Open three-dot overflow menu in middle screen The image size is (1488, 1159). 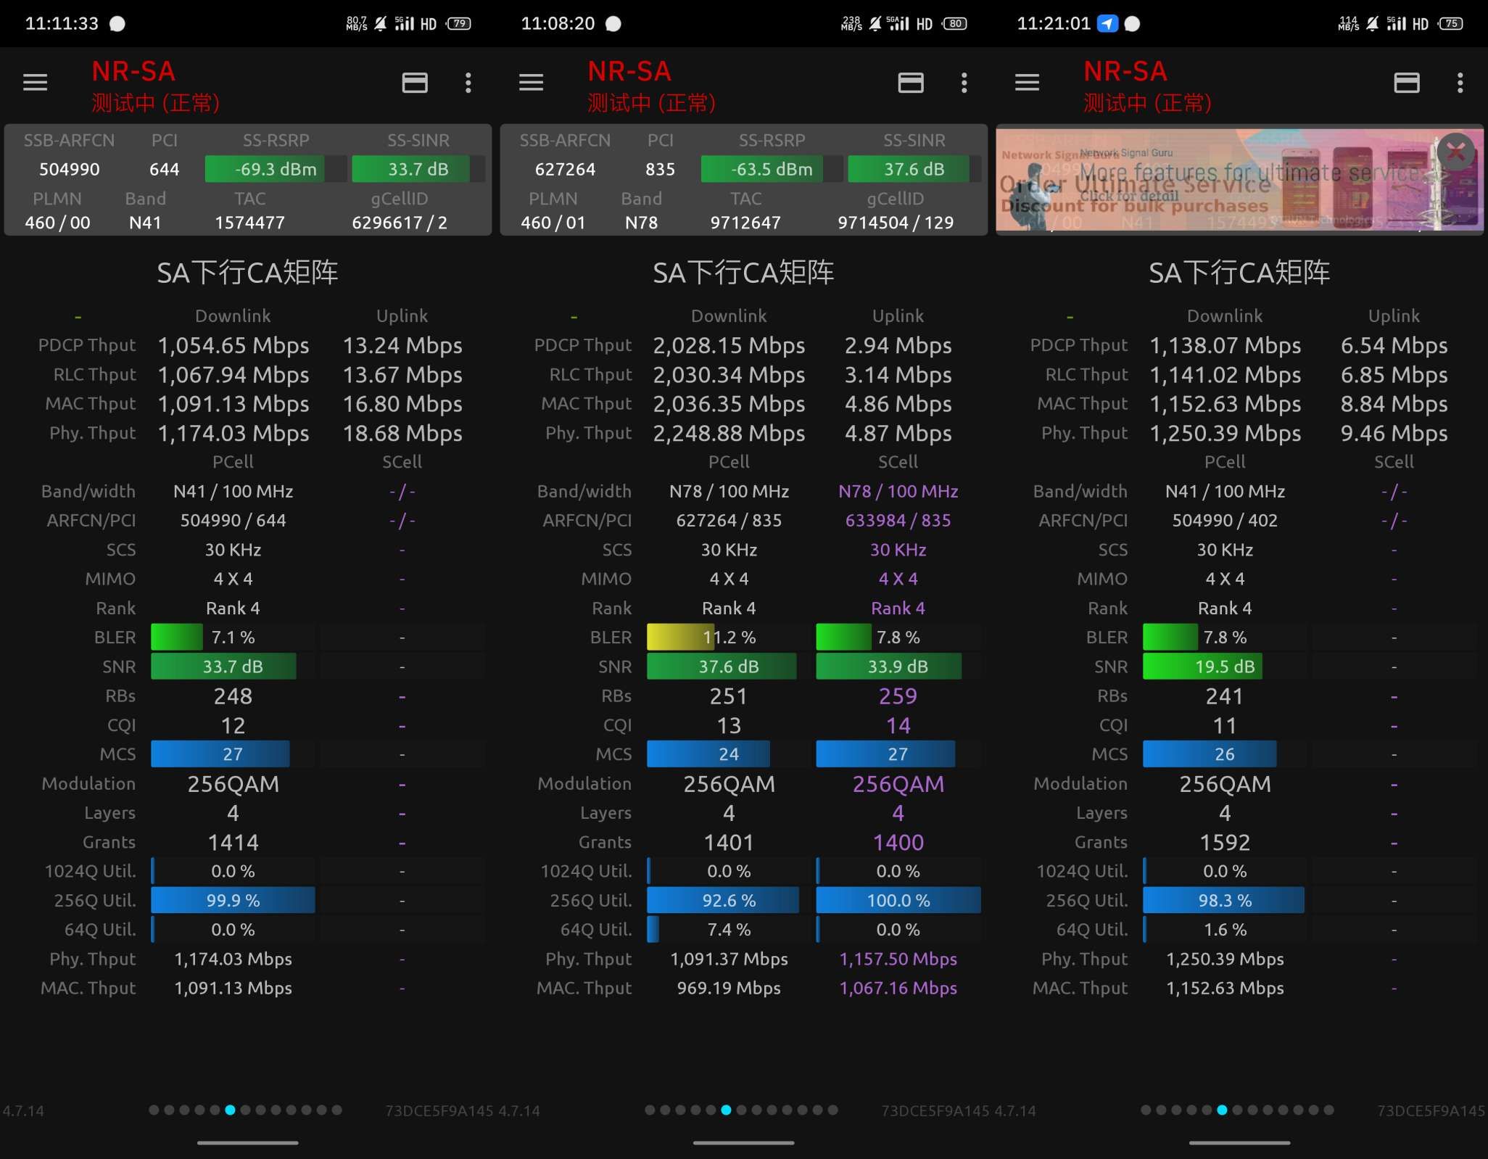pos(964,83)
